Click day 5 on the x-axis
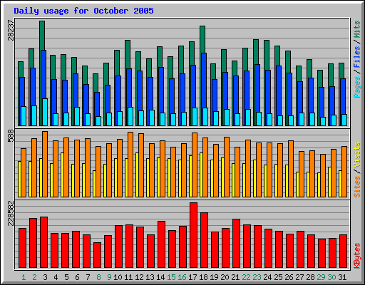Screen dimensions: 365x285 pos(66,277)
